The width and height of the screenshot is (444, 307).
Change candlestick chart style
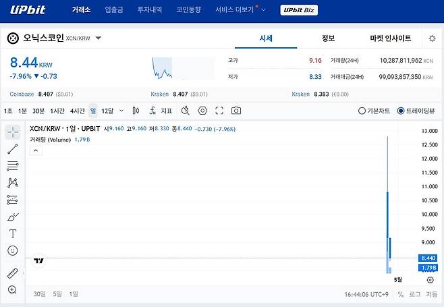point(136,111)
